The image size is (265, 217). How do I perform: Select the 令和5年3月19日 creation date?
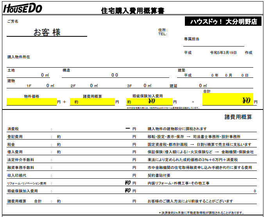click(x=224, y=52)
